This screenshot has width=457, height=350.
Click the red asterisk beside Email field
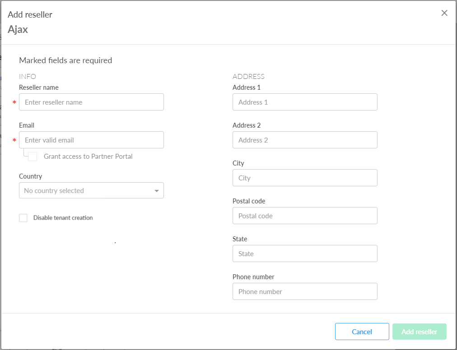pyautogui.click(x=14, y=140)
